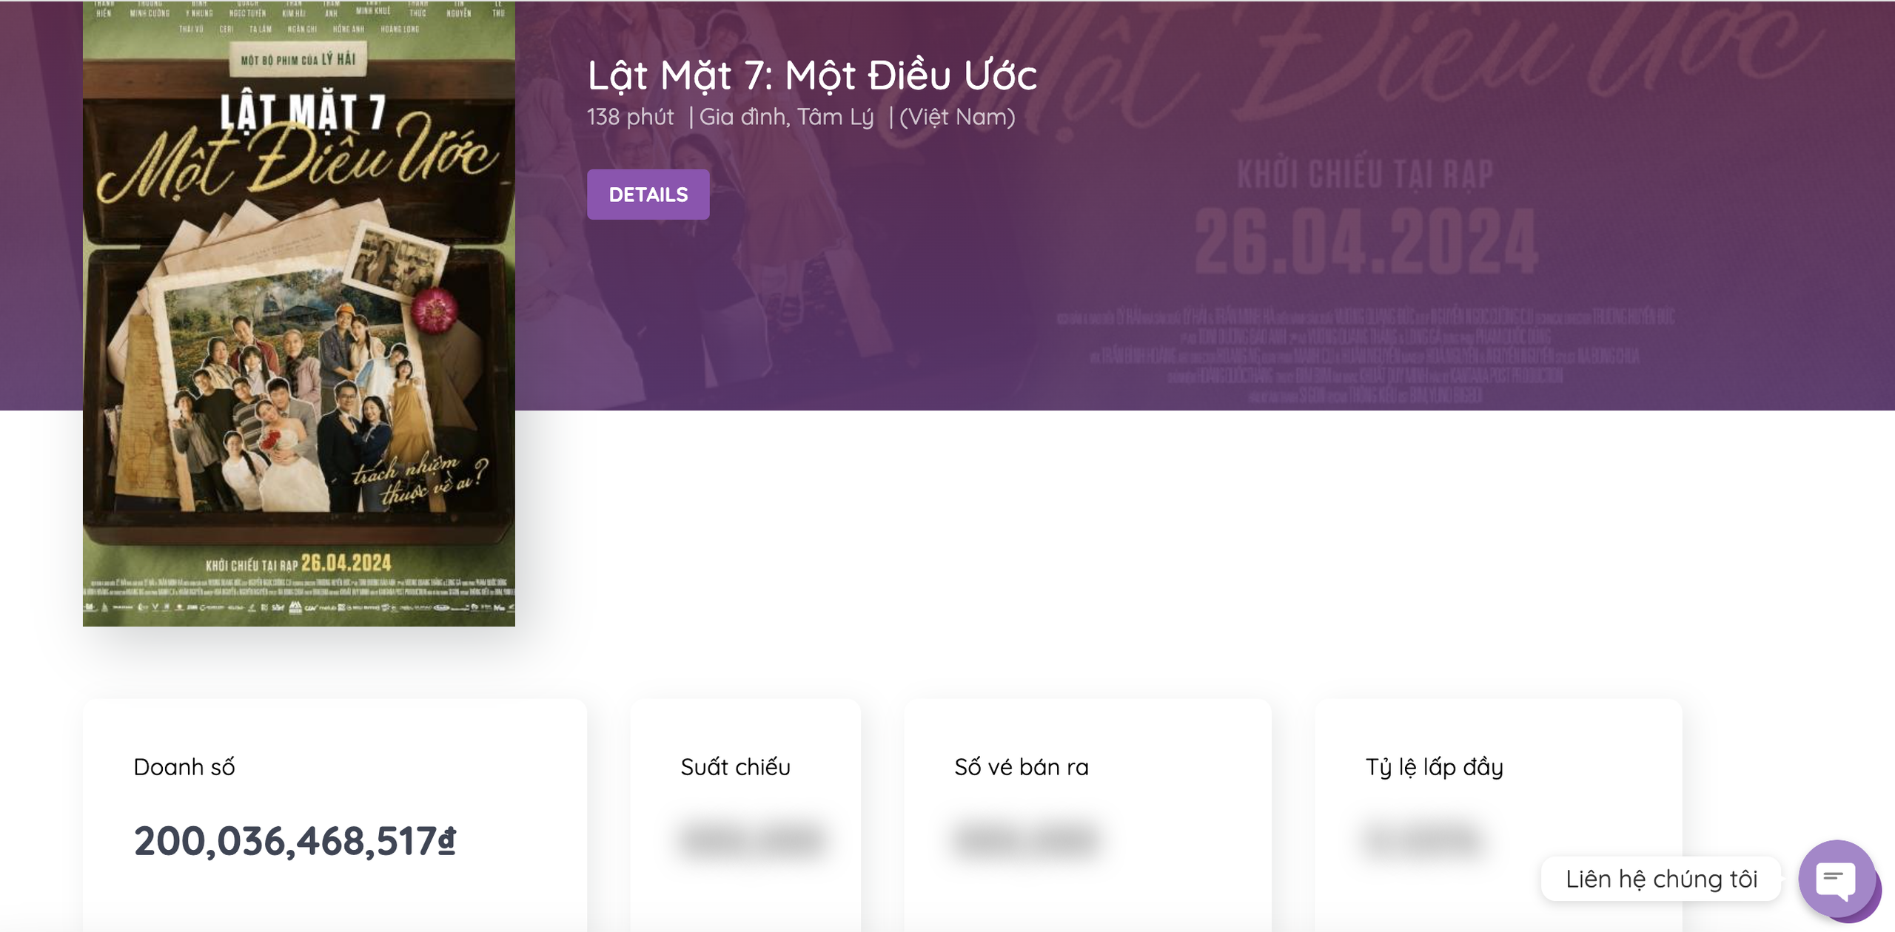Screen dimensions: 1895x932
Task: Select the Số vé bán ra card
Action: pyautogui.click(x=1087, y=815)
